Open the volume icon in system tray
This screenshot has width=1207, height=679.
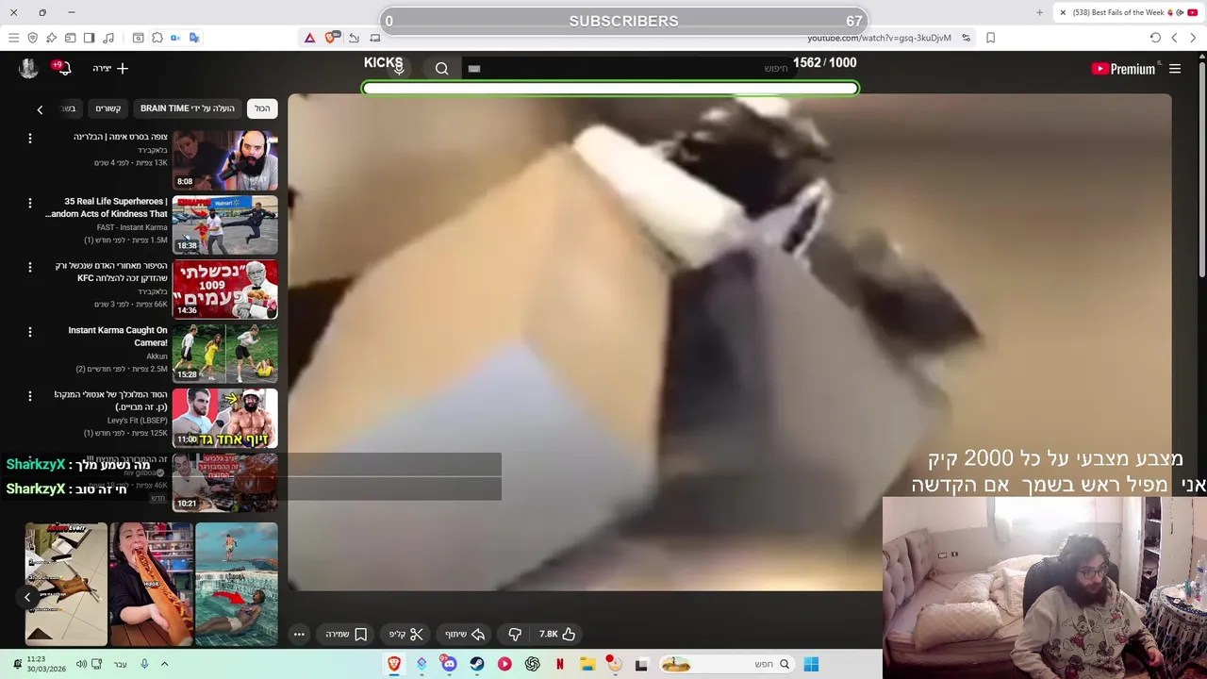(x=81, y=664)
